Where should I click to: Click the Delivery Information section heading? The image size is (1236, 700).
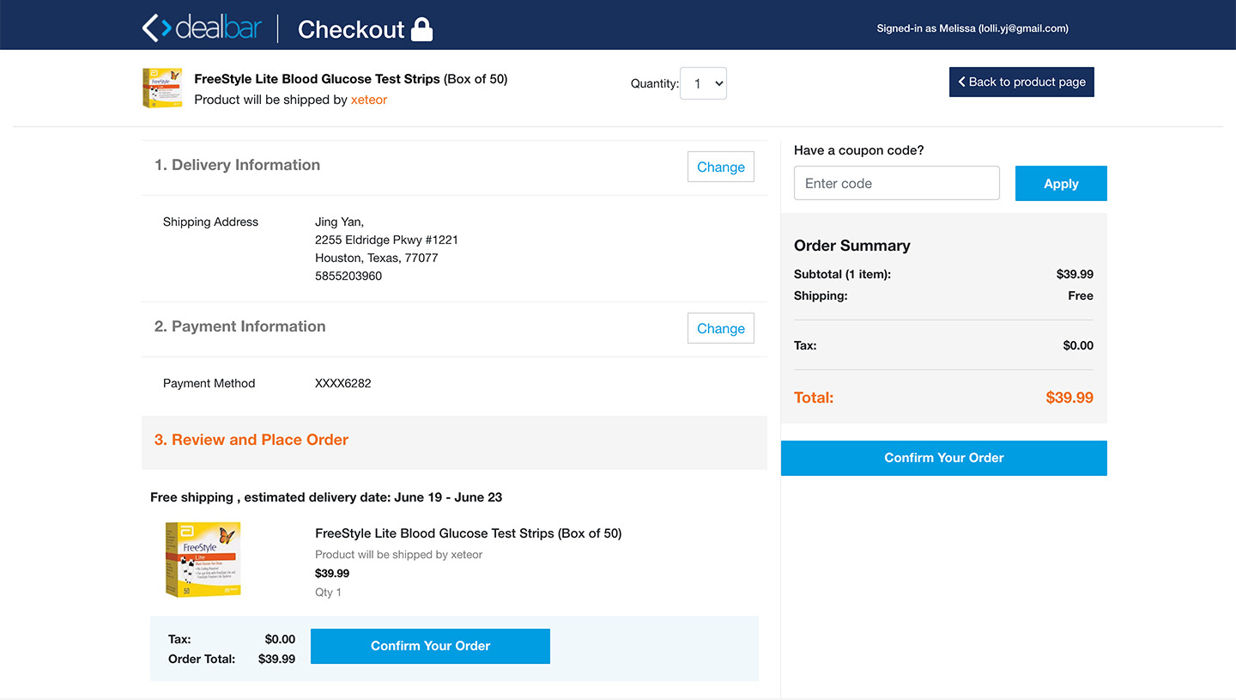point(237,165)
